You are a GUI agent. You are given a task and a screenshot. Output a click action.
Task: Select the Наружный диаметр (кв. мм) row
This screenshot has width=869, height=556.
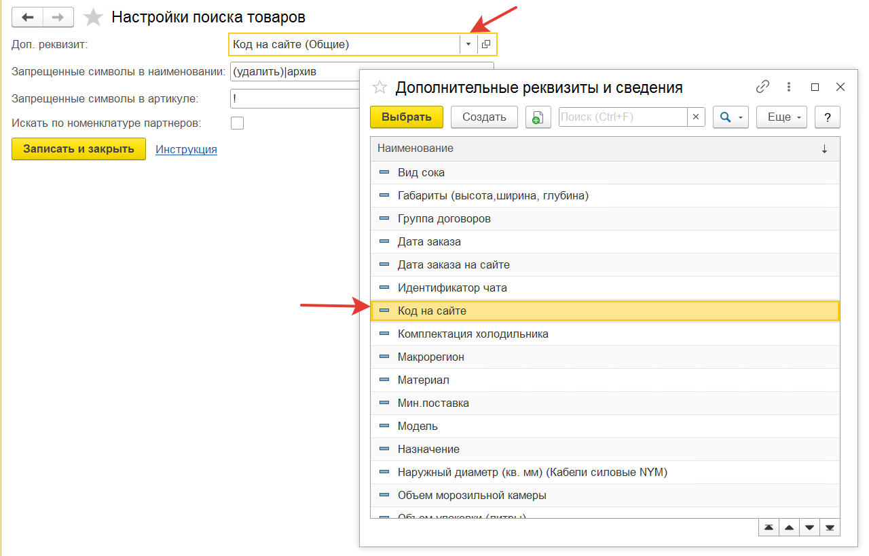click(x=605, y=472)
